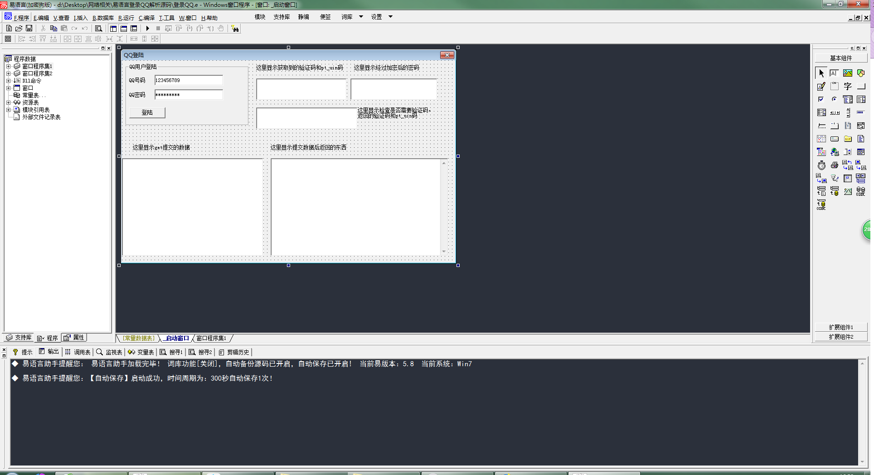Switch to the 属性 panel tab
The image size is (874, 475).
click(x=74, y=338)
